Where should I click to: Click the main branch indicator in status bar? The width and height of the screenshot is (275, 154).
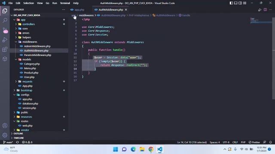click(8, 142)
